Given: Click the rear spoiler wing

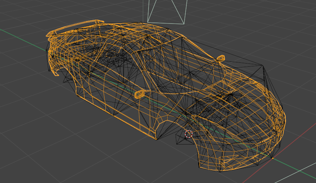Looking at the screenshot, I should pyautogui.click(x=75, y=27).
